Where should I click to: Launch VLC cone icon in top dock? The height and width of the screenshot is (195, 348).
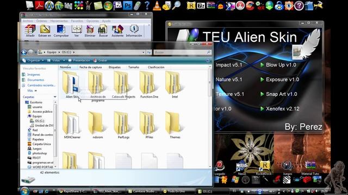tap(157, 5)
